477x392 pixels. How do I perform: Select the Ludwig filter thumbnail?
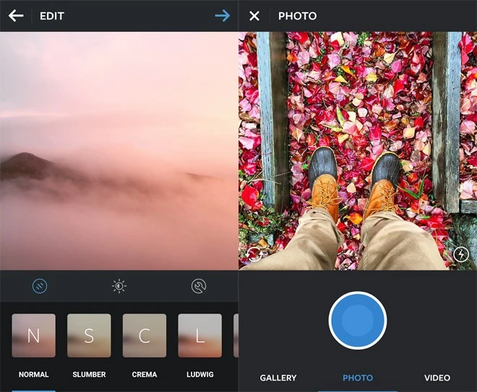click(x=200, y=336)
